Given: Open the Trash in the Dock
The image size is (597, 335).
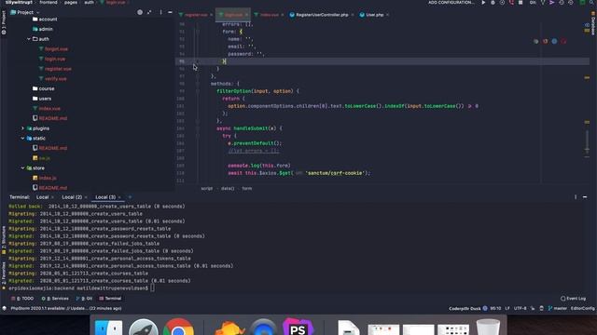Looking at the screenshot, I should click(x=488, y=328).
